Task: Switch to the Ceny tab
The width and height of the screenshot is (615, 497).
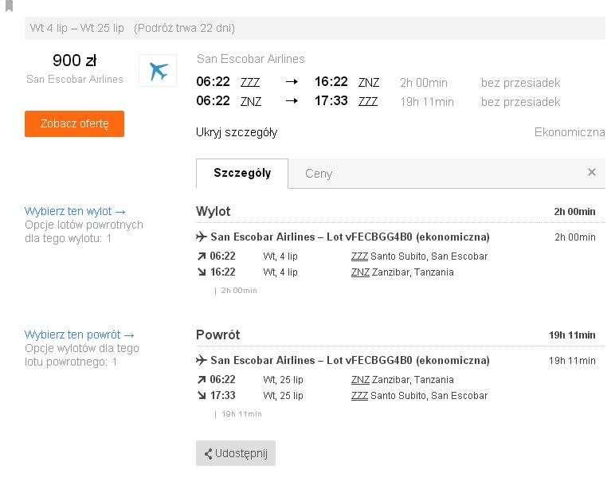Action: click(x=319, y=174)
